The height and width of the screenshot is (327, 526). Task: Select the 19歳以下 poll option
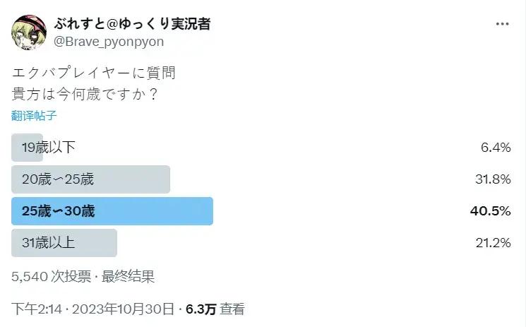click(x=48, y=148)
